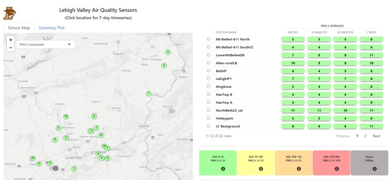Click the green AQI 0-50 color swatch
Screen dimensions: 391x180
[218, 159]
